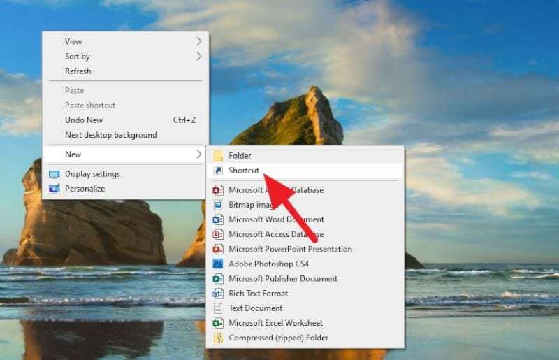This screenshot has height=360, width=559.
Task: Select the Adobe Photoshop CS4 icon
Action: point(218,264)
